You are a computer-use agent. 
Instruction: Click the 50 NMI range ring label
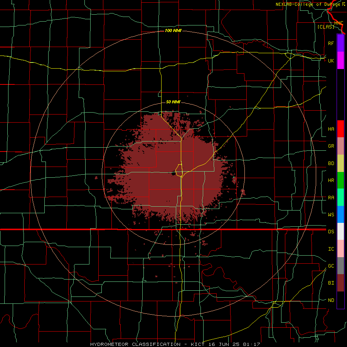pyautogui.click(x=173, y=102)
